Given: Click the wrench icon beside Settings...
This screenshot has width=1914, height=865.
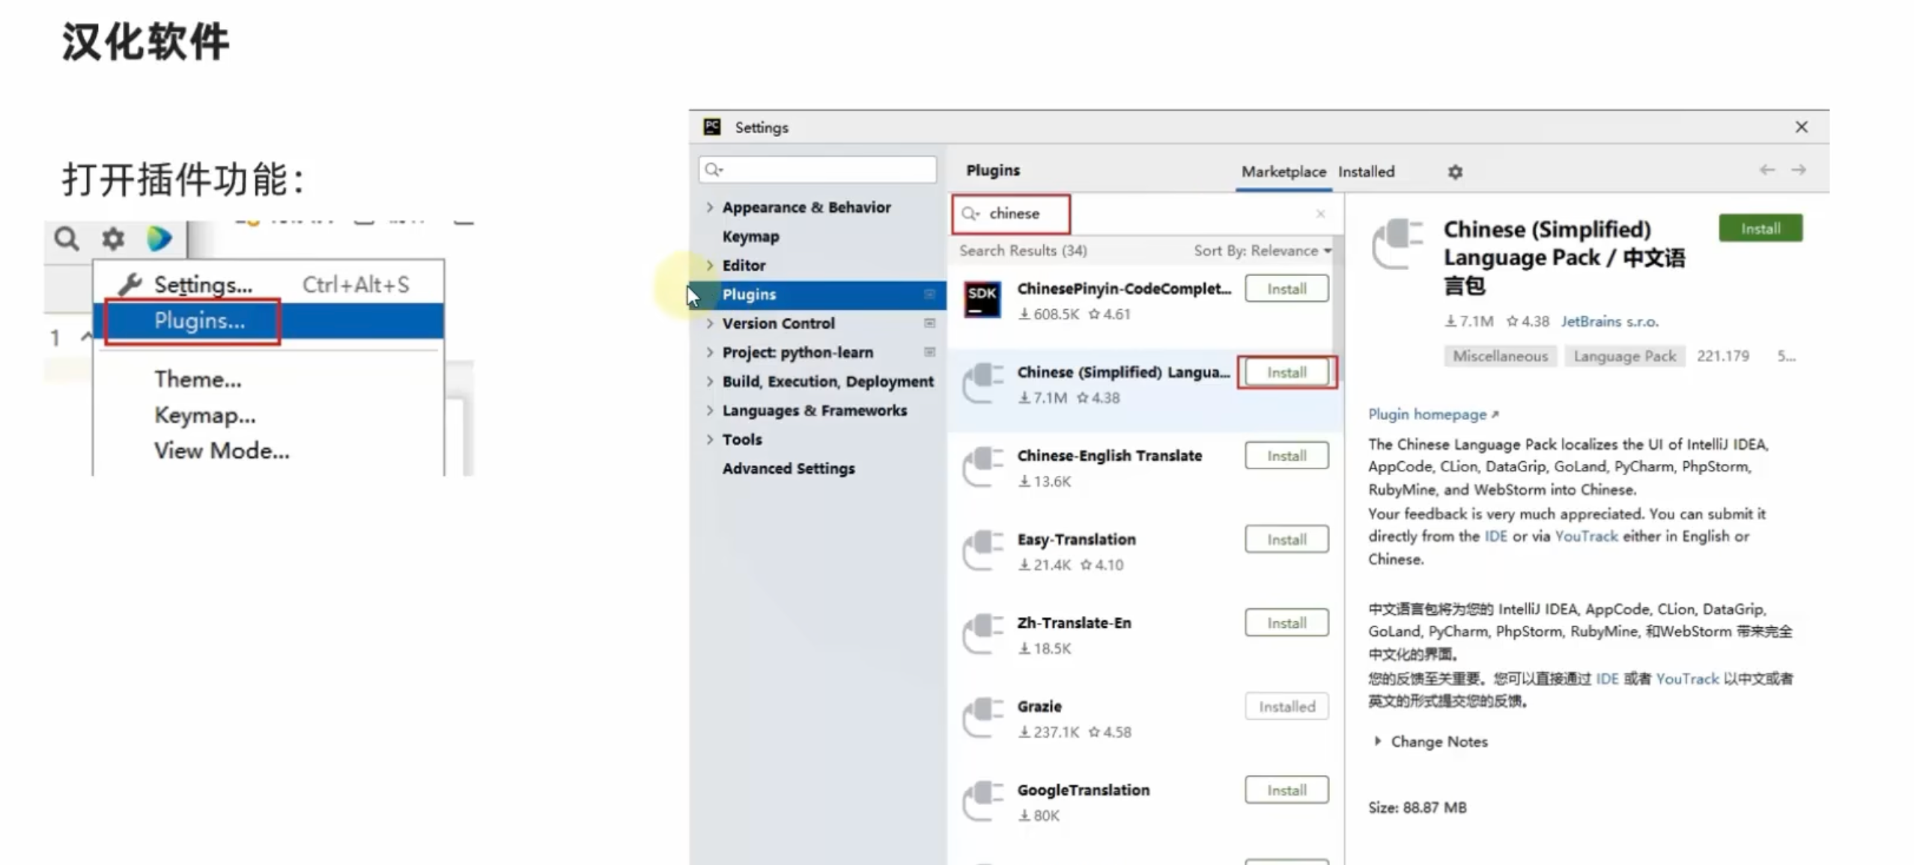Looking at the screenshot, I should pos(130,284).
